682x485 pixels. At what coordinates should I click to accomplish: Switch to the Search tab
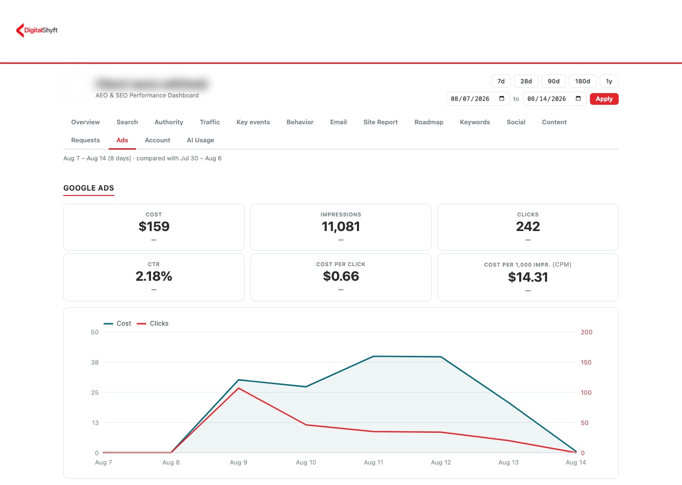[x=127, y=122]
